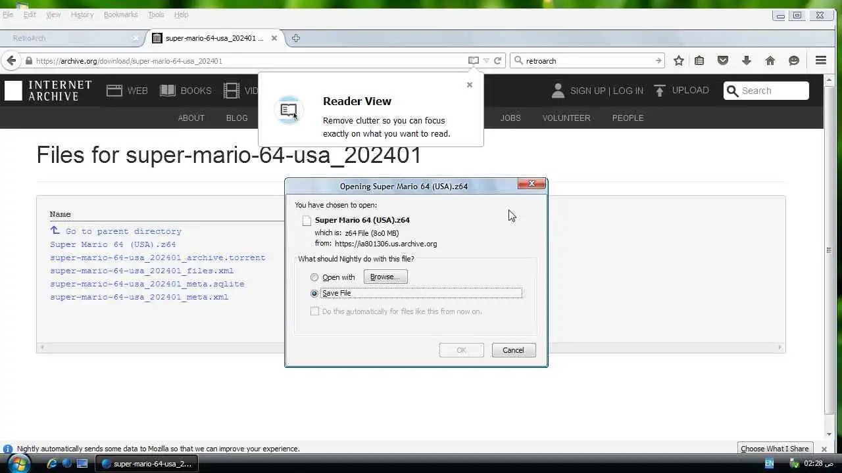
Task: Dismiss the Mozilla data notification bar
Action: pyautogui.click(x=824, y=449)
